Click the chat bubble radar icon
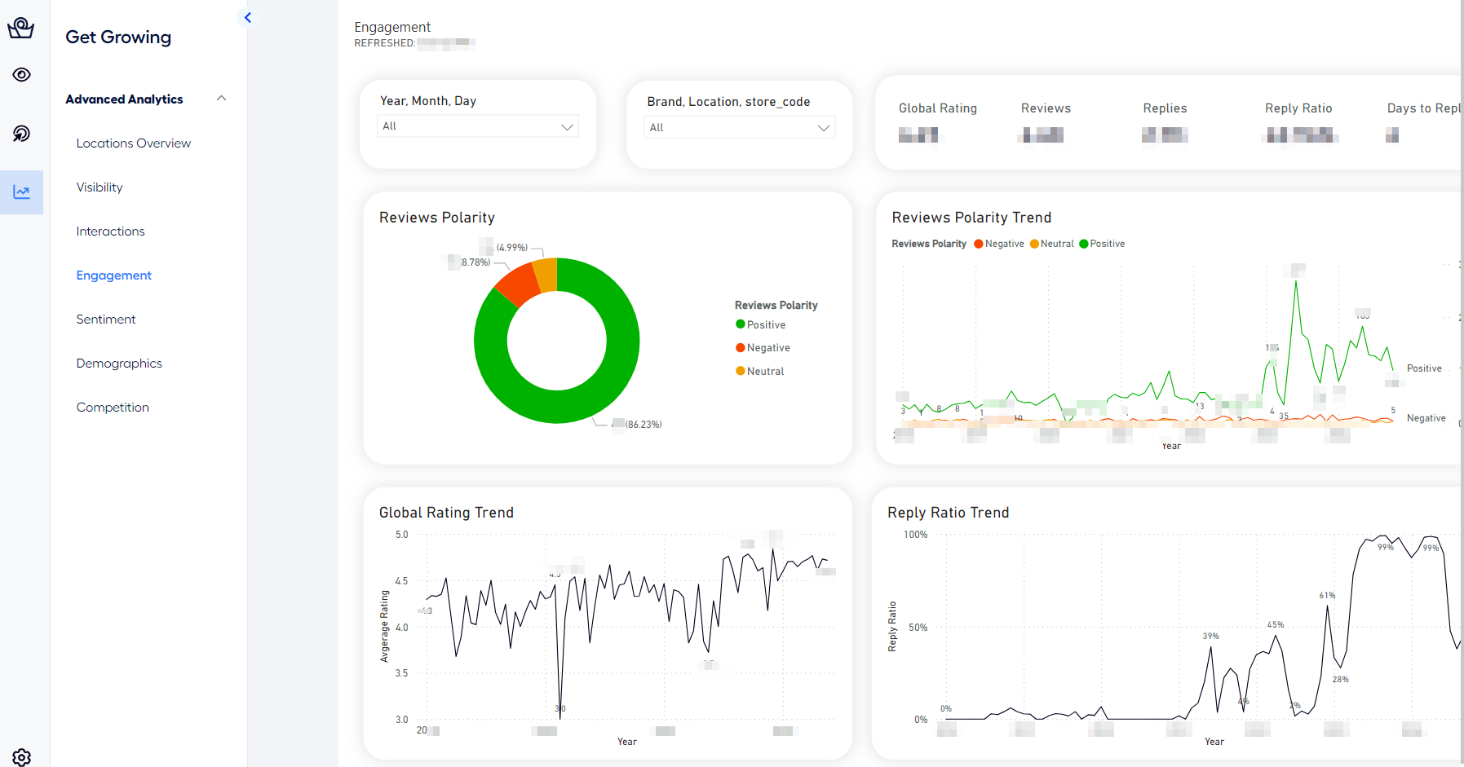The image size is (1464, 767). 21,133
